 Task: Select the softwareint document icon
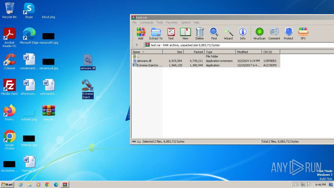click(x=49, y=87)
